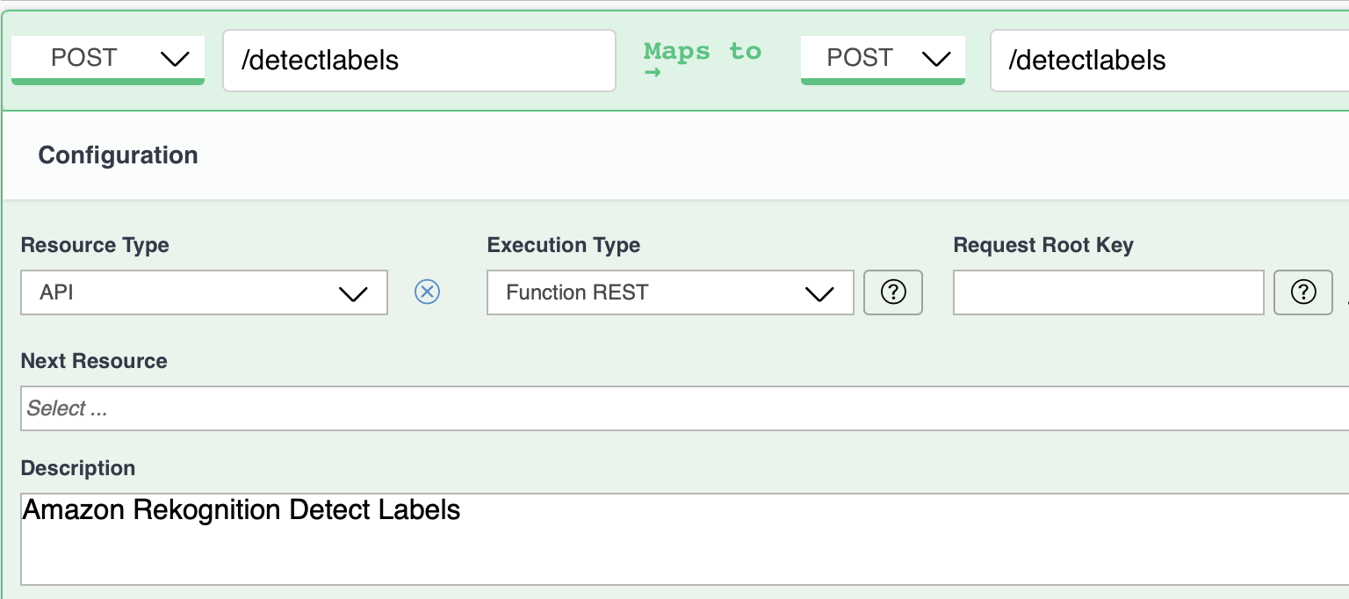The width and height of the screenshot is (1349, 599).
Task: Clear the Resource Type selection
Action: click(427, 292)
